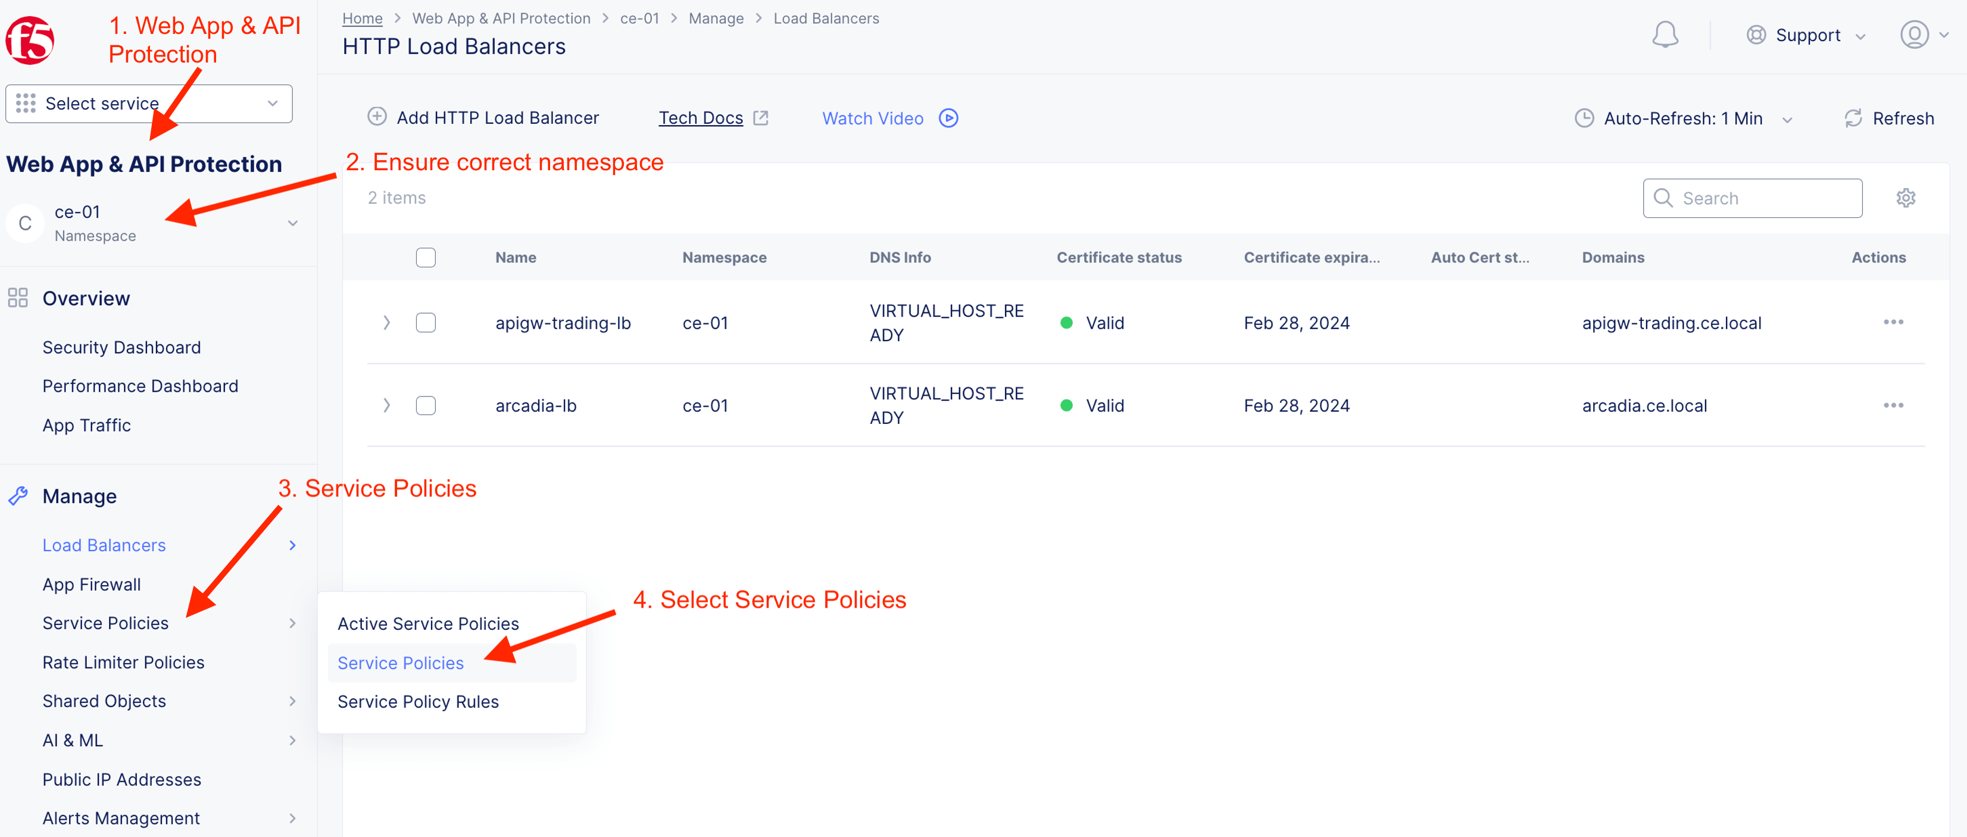Go to the Home breadcrumb link
The width and height of the screenshot is (1967, 837).
(x=362, y=18)
